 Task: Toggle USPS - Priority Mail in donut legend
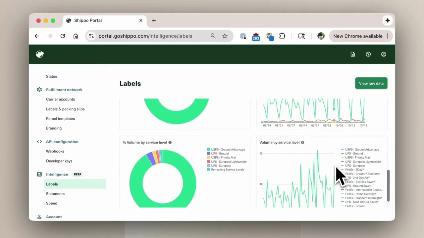click(222, 158)
